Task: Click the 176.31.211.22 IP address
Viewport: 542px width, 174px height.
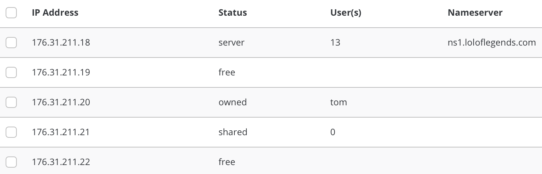Action: coord(61,162)
